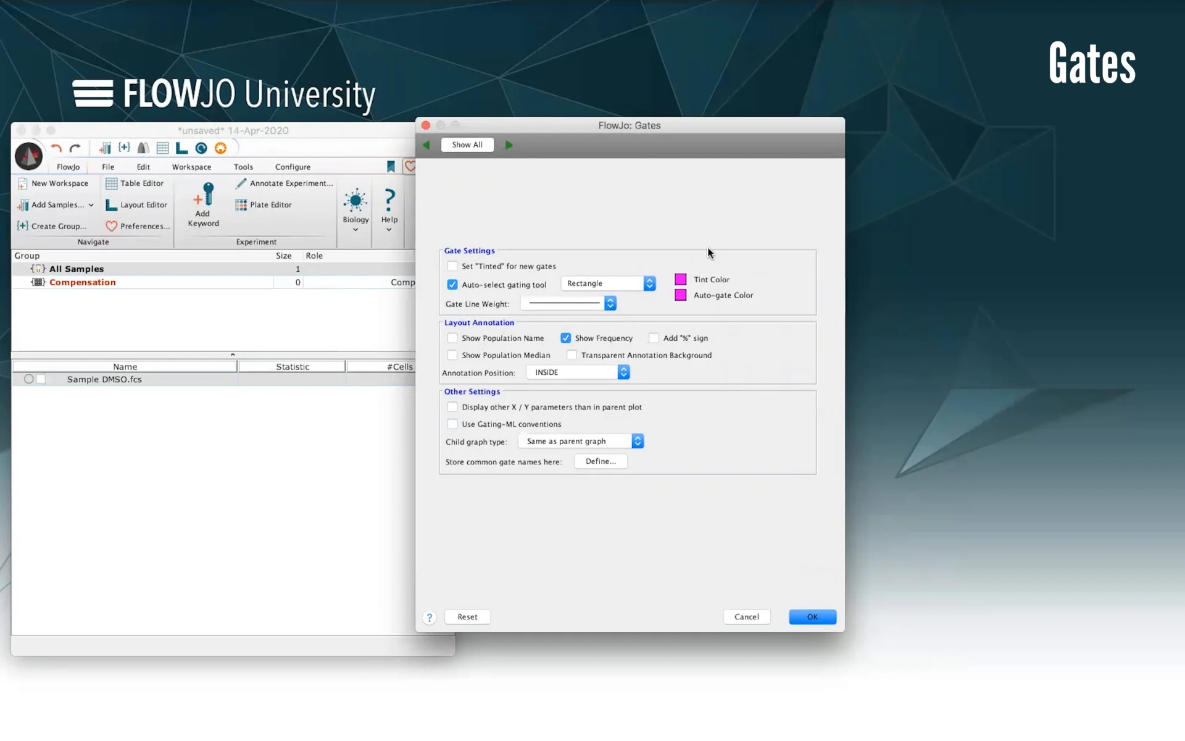The image size is (1185, 741).
Task: Click the Help question mark icon
Action: click(389, 200)
